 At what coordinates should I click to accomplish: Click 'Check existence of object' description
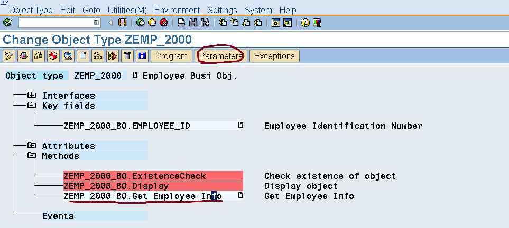(x=330, y=176)
